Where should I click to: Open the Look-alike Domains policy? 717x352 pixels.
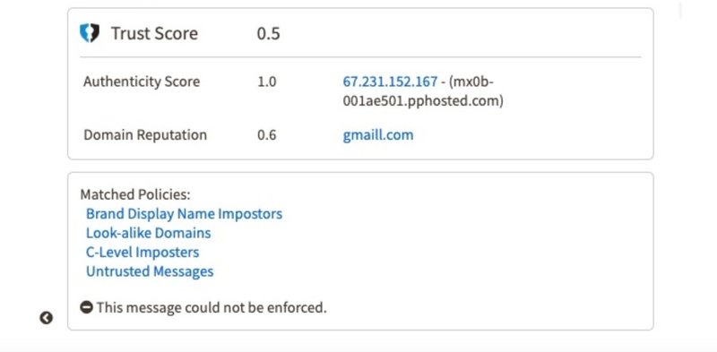click(x=149, y=233)
